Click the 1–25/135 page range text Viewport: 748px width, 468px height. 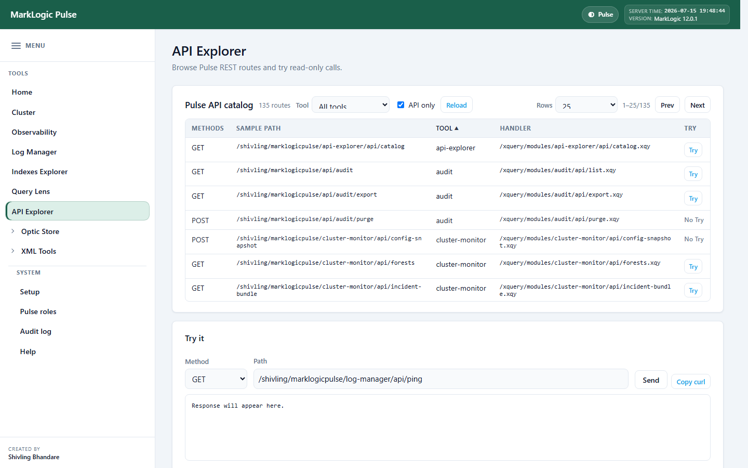coord(636,105)
